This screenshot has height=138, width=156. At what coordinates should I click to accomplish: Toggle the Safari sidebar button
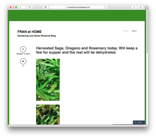pos(30,7)
